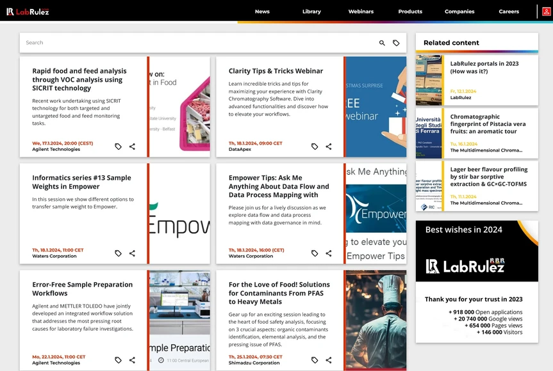Click tag icon on Informatics series #13 card

coord(118,253)
